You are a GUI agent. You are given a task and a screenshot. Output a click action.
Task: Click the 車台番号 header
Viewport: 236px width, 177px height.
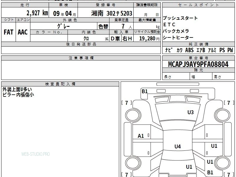pyautogui.click(x=198, y=58)
